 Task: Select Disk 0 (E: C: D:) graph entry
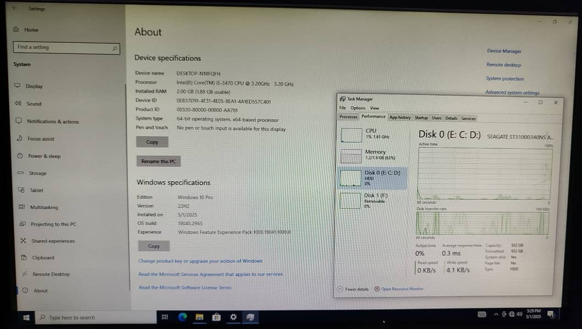[373, 178]
